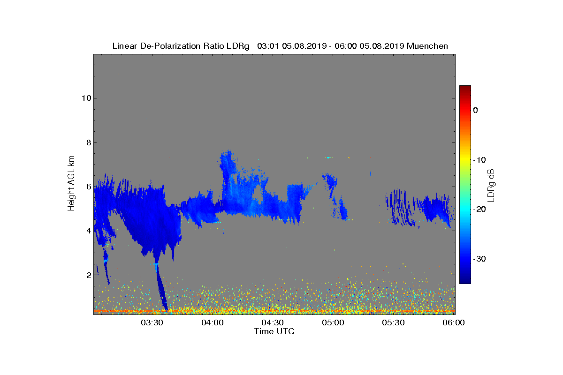Viewport: 563px width, 375px height.
Task: Click the yellow band of the colorbar
Action: [465, 159]
